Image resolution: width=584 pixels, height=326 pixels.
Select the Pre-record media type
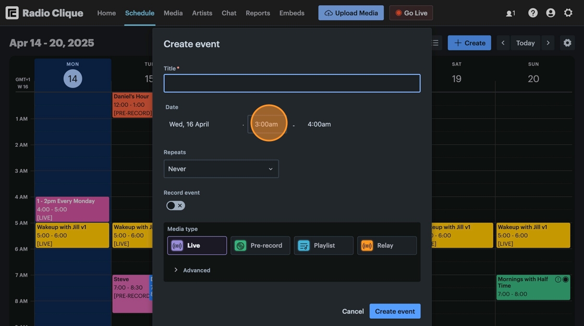(x=260, y=246)
